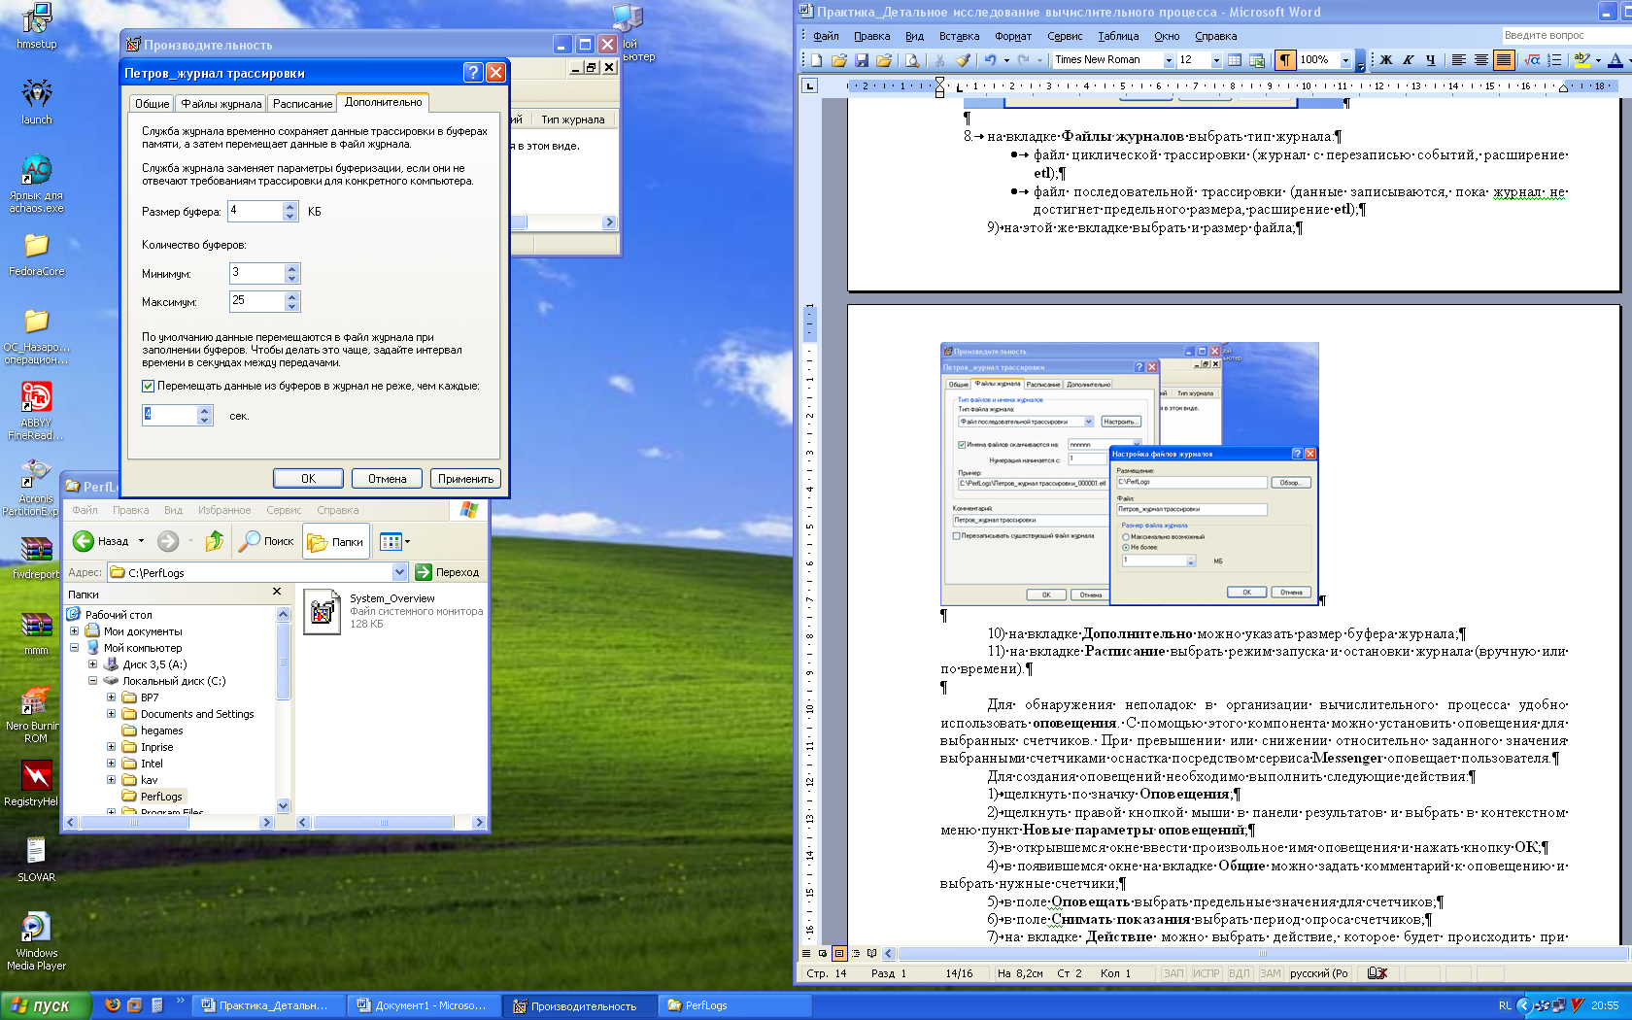Open Print Preview in Word toolbar
This screenshot has width=1632, height=1020.
click(x=912, y=60)
